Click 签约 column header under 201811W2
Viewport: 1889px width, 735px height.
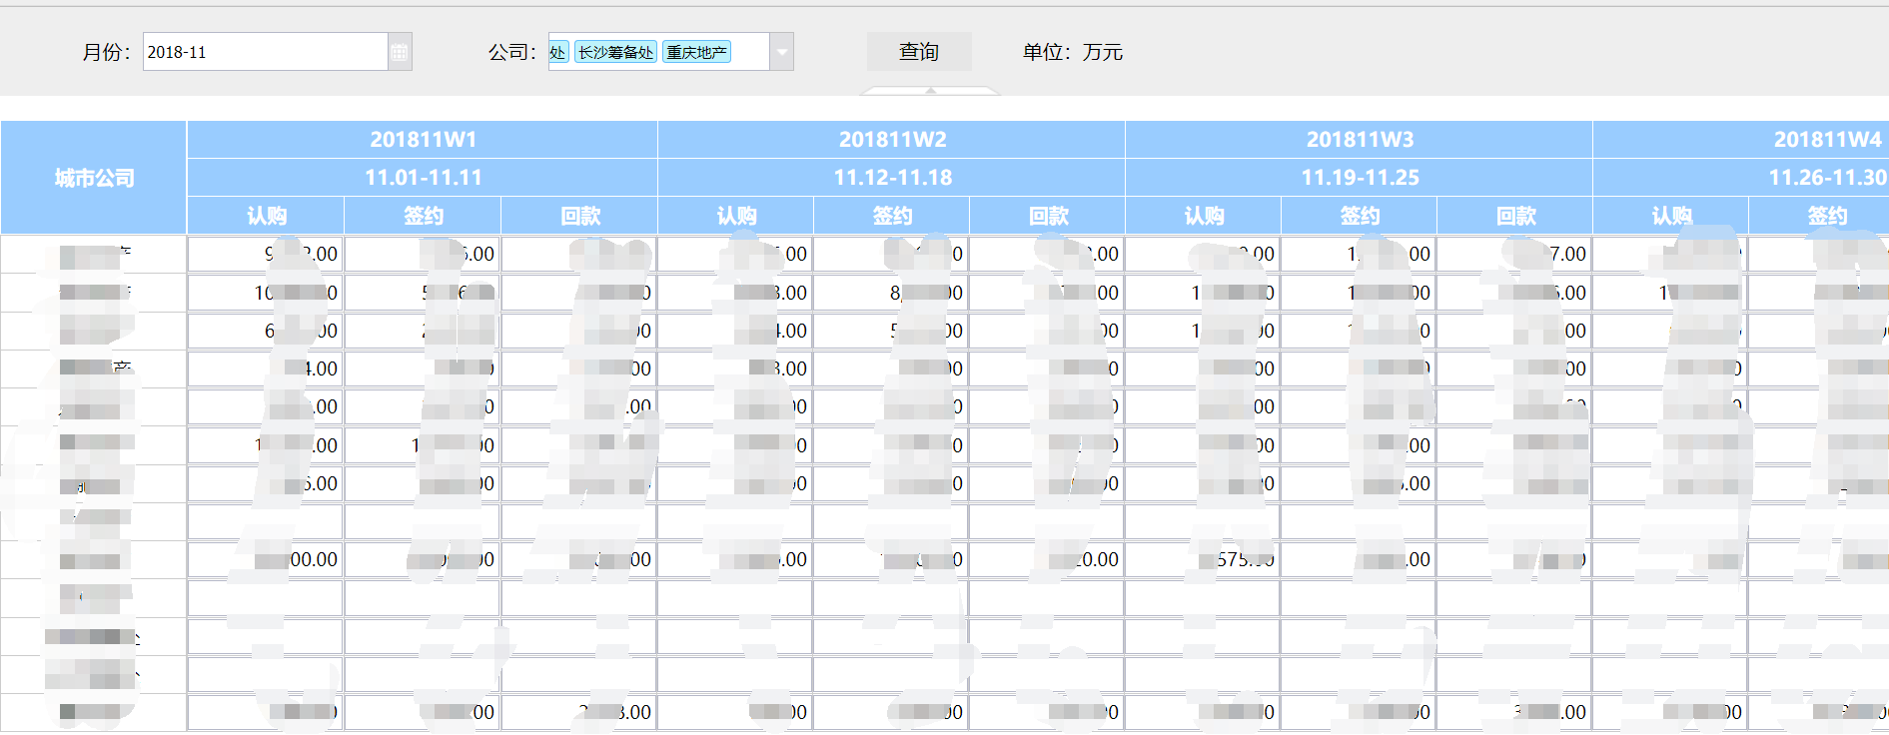click(892, 216)
